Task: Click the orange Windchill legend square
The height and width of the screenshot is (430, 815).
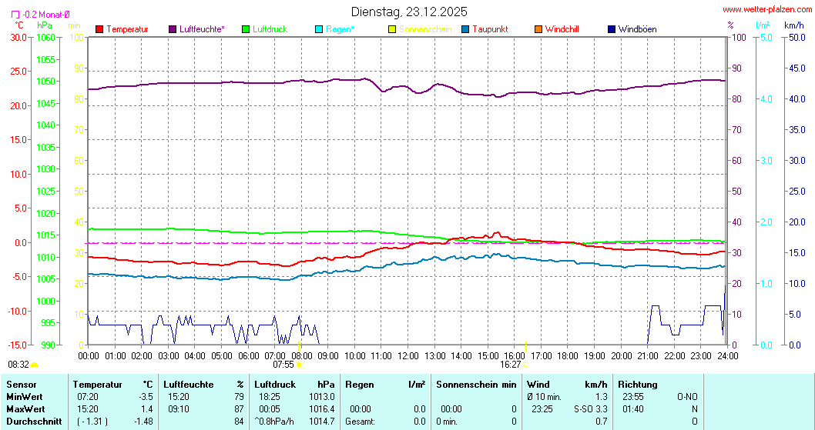Action: 538,29
